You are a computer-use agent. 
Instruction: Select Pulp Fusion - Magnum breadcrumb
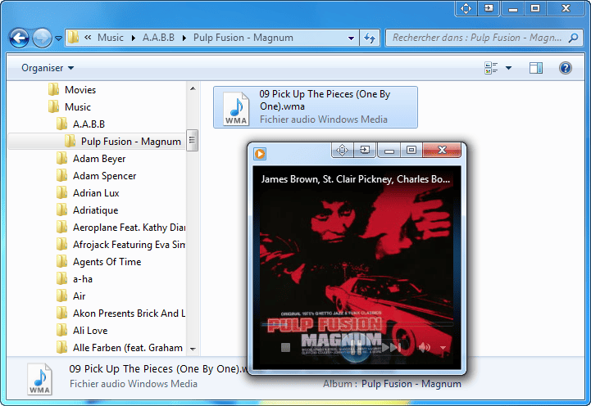pyautogui.click(x=243, y=38)
